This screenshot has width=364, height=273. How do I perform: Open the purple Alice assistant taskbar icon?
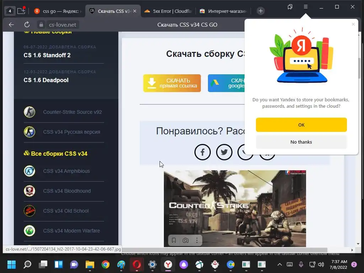tap(184, 264)
